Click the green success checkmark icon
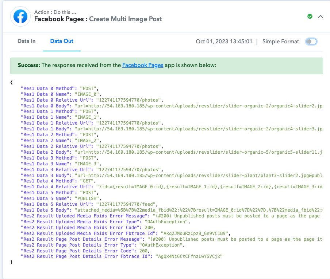330x279 pixels. click(310, 16)
